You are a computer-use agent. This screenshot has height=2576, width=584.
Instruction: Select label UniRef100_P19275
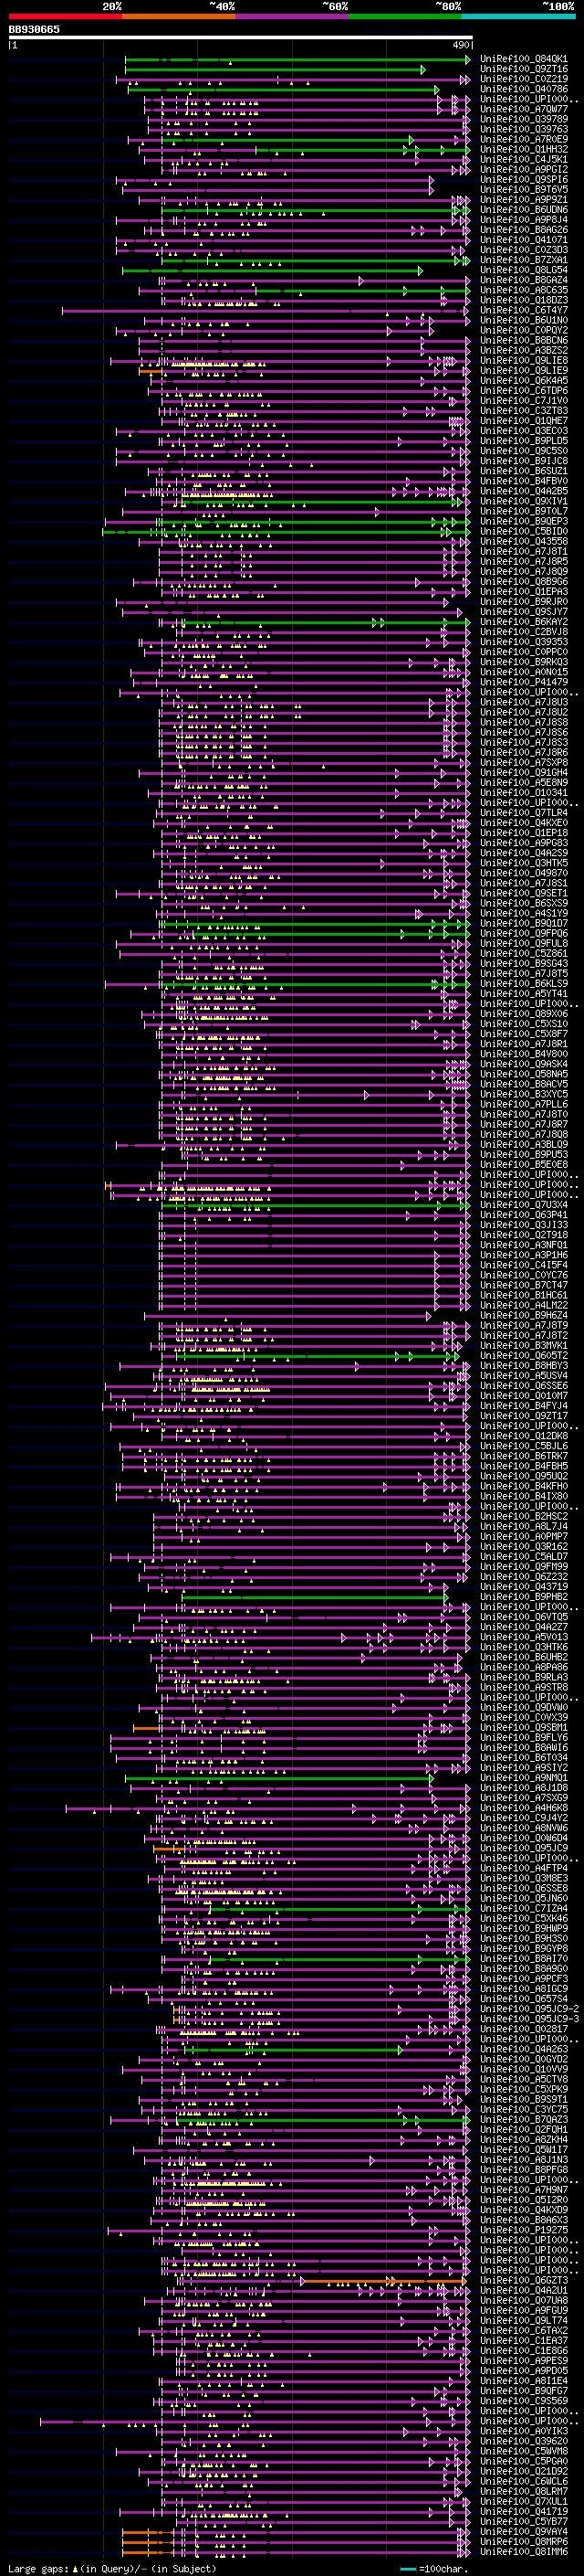[523, 2230]
